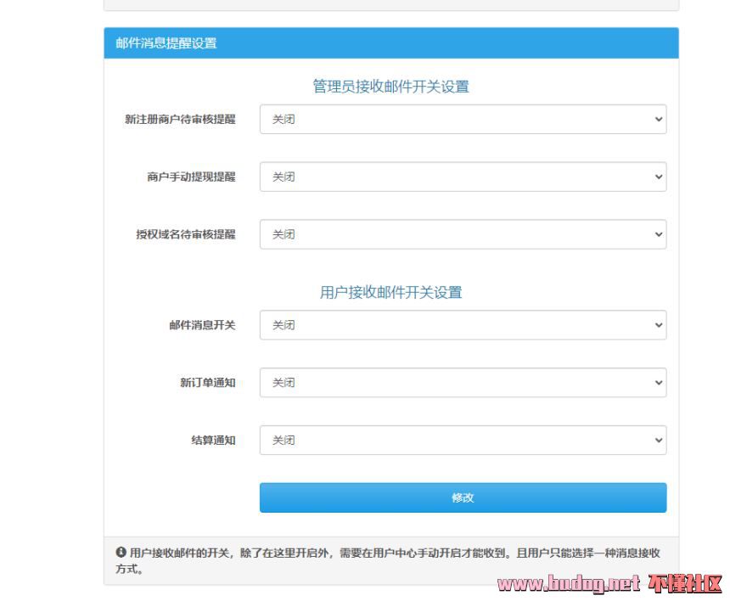
Task: Click the 邮件消息提醒设置 panel header
Action: 166,43
